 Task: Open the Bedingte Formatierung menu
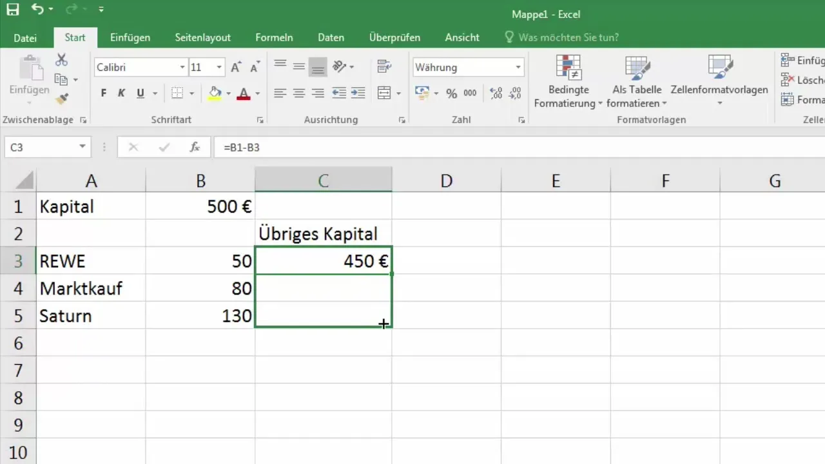(x=568, y=81)
